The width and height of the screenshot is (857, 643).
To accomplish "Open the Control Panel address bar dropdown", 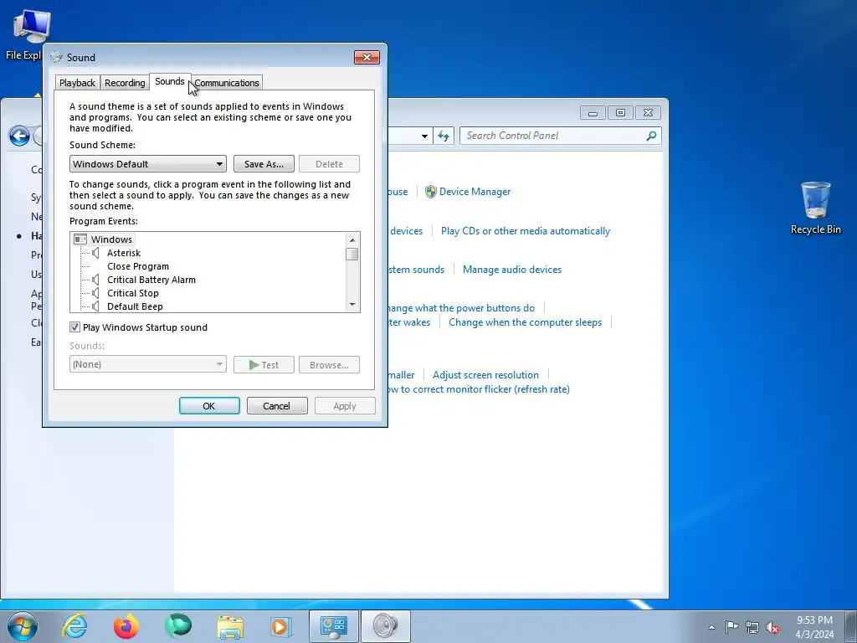I will [424, 136].
